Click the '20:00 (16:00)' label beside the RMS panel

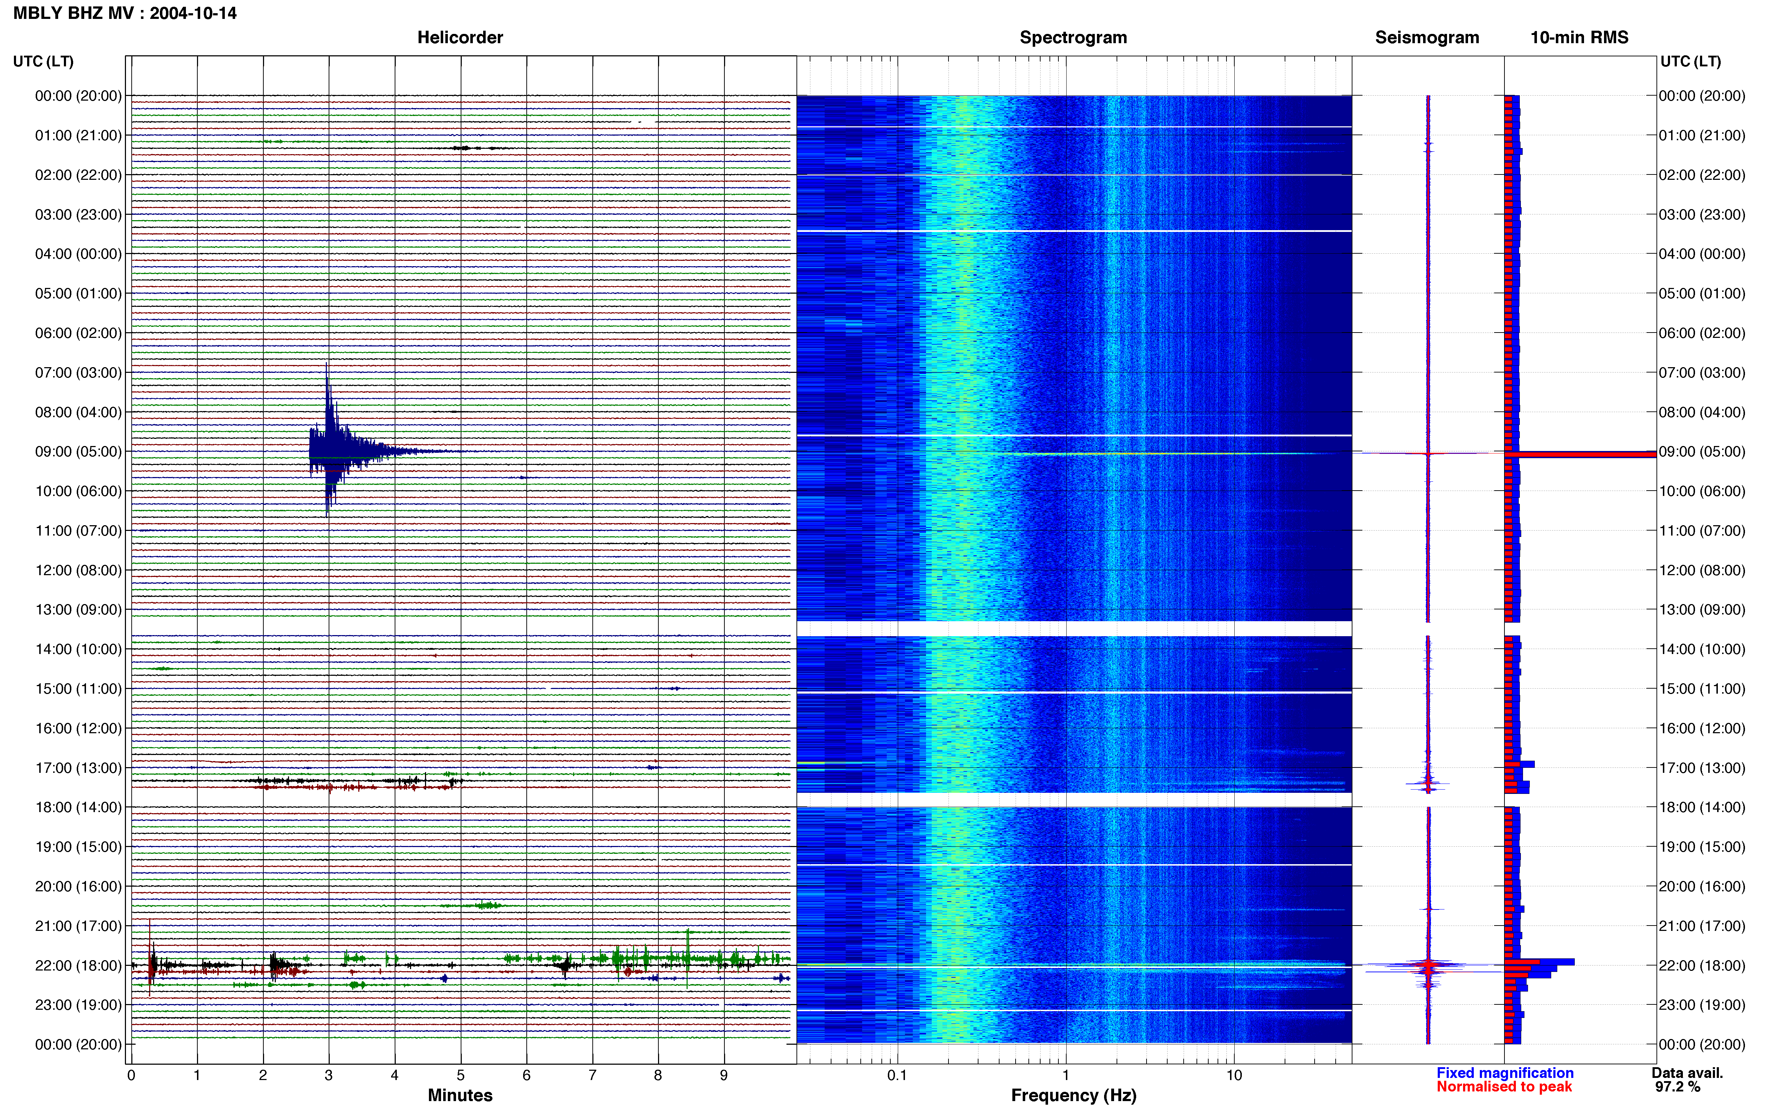click(1701, 887)
